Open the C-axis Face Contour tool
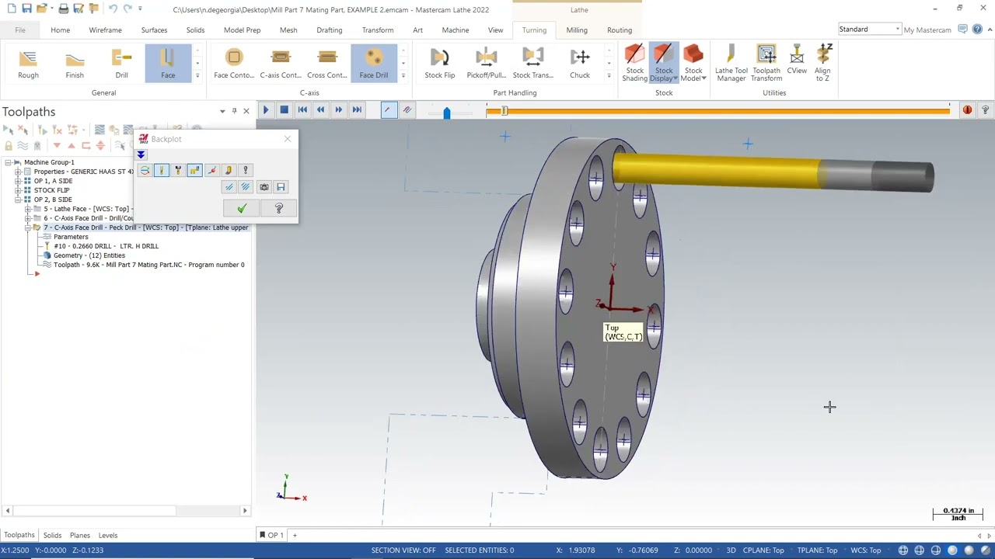The image size is (995, 559). [x=234, y=64]
